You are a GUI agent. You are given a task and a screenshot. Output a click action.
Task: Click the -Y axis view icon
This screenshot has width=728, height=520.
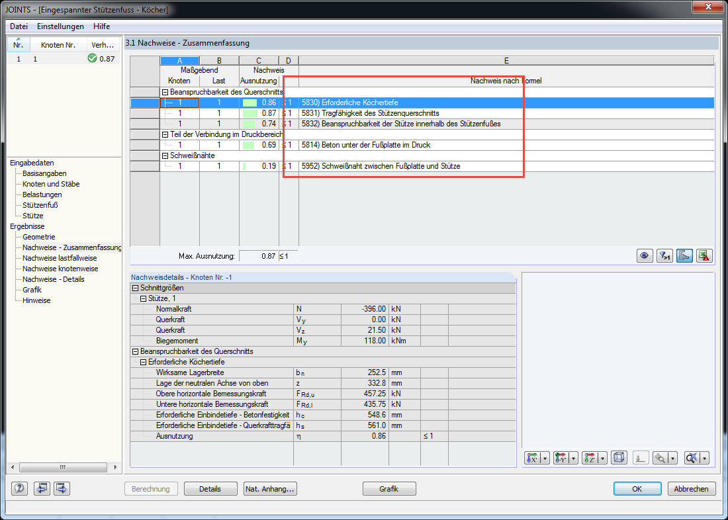point(561,458)
